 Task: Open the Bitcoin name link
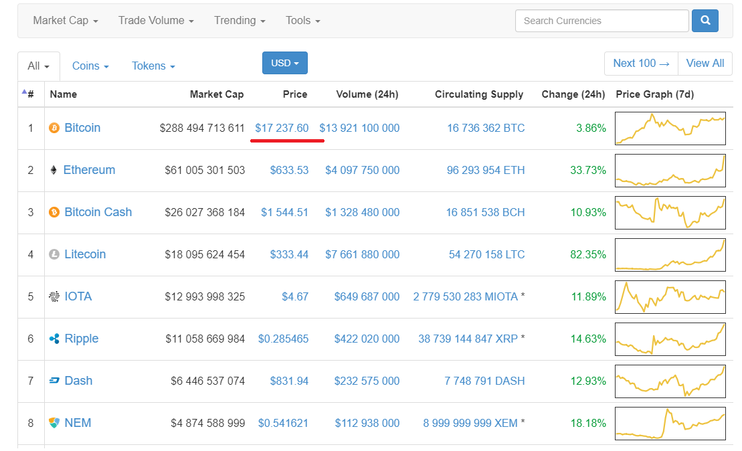(x=82, y=128)
